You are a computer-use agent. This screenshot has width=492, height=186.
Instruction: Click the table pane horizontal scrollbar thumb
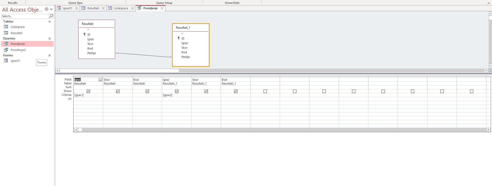[x=119, y=70]
